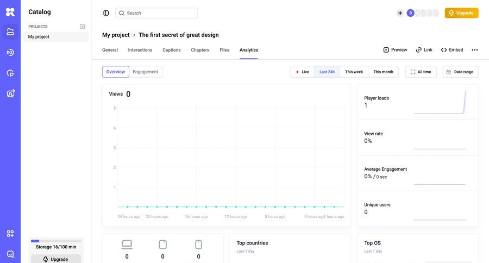Open the Interactions tab
This screenshot has width=489, height=263.
coord(140,50)
